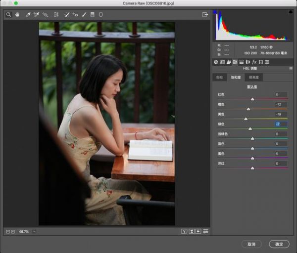Image resolution: width=297 pixels, height=253 pixels.
Task: Select the Adjustment Brush tool
Action: pos(84,15)
